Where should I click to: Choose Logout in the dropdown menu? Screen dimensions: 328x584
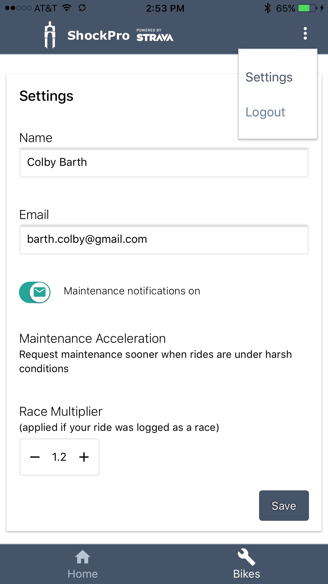265,112
